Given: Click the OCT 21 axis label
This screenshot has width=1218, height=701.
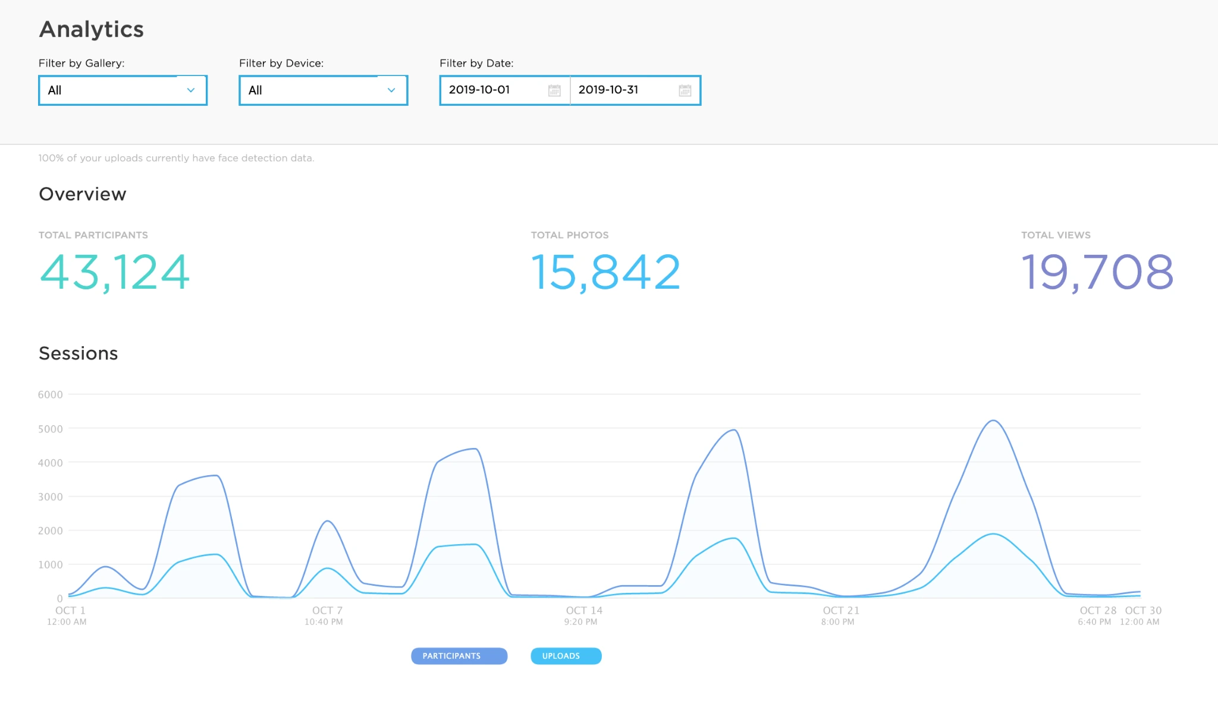Looking at the screenshot, I should (x=841, y=611).
